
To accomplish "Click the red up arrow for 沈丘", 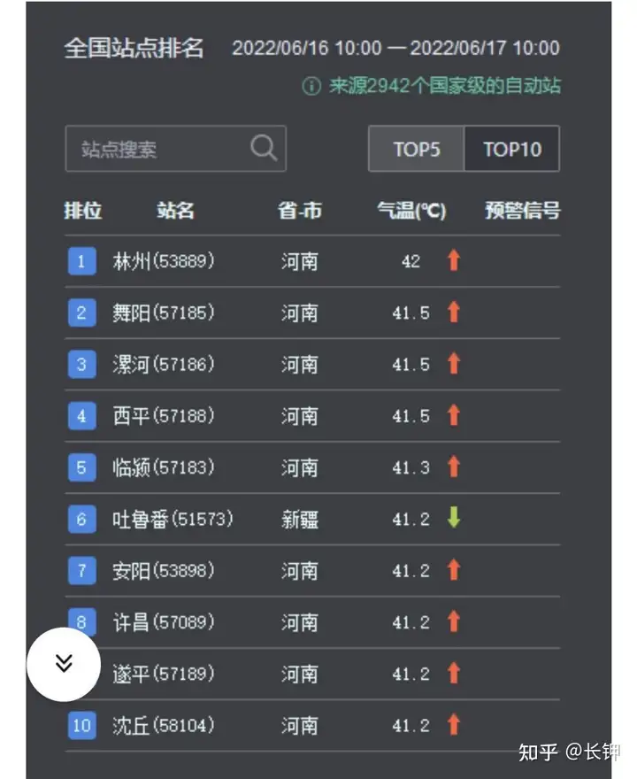I will [453, 724].
